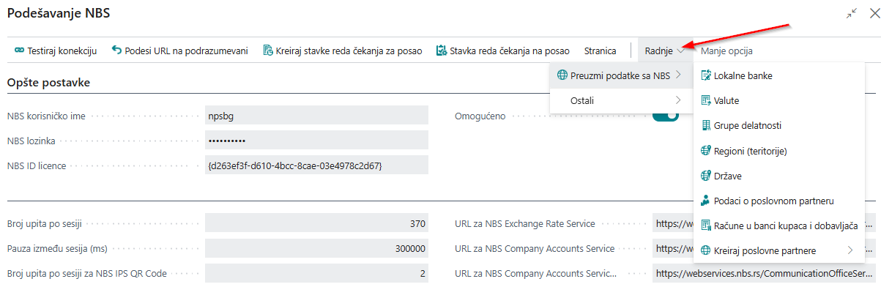
Task: Click Testiraj konekciju button
Action: point(56,51)
